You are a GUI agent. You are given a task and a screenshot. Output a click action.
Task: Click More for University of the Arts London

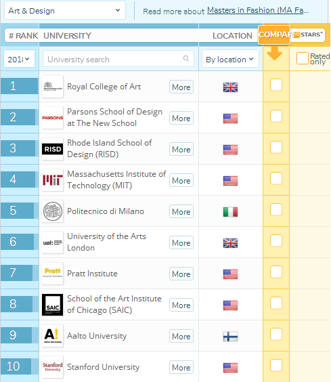(x=181, y=243)
